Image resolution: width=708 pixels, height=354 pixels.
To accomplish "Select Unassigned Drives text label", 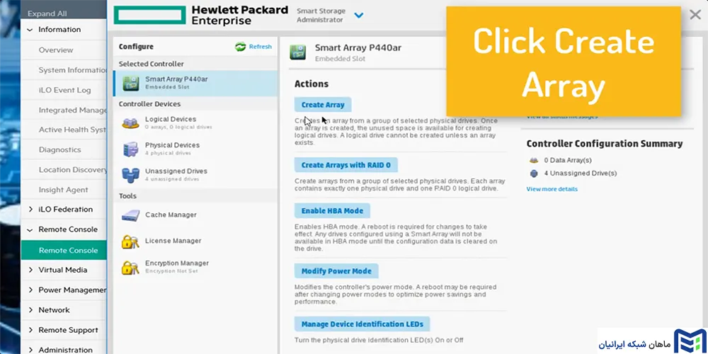I will click(x=176, y=171).
